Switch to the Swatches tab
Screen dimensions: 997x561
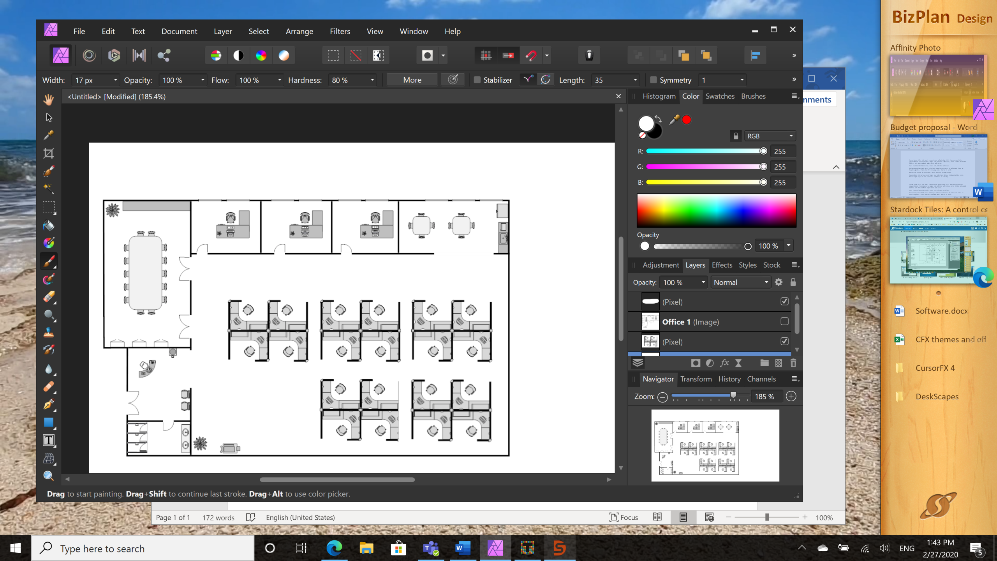(720, 96)
